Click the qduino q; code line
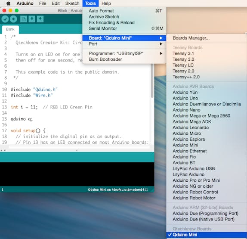The width and height of the screenshot is (247, 239). pyautogui.click(x=22, y=119)
